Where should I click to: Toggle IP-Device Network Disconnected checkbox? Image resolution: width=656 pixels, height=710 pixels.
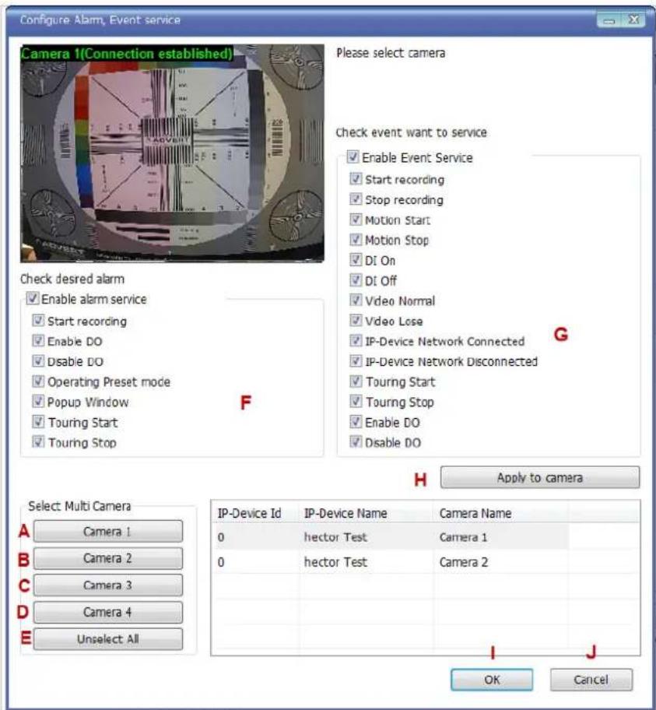tap(356, 361)
